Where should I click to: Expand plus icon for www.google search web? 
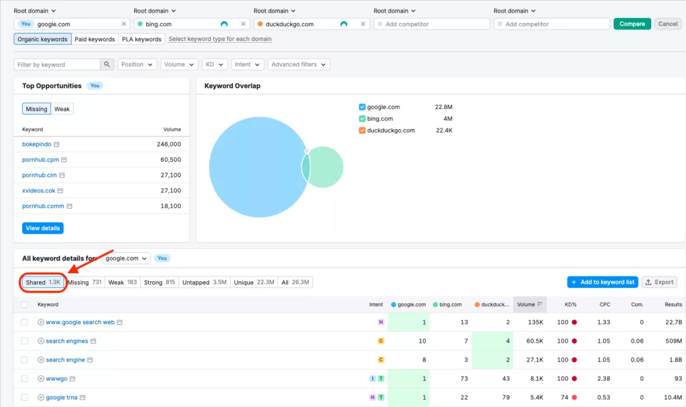point(41,322)
